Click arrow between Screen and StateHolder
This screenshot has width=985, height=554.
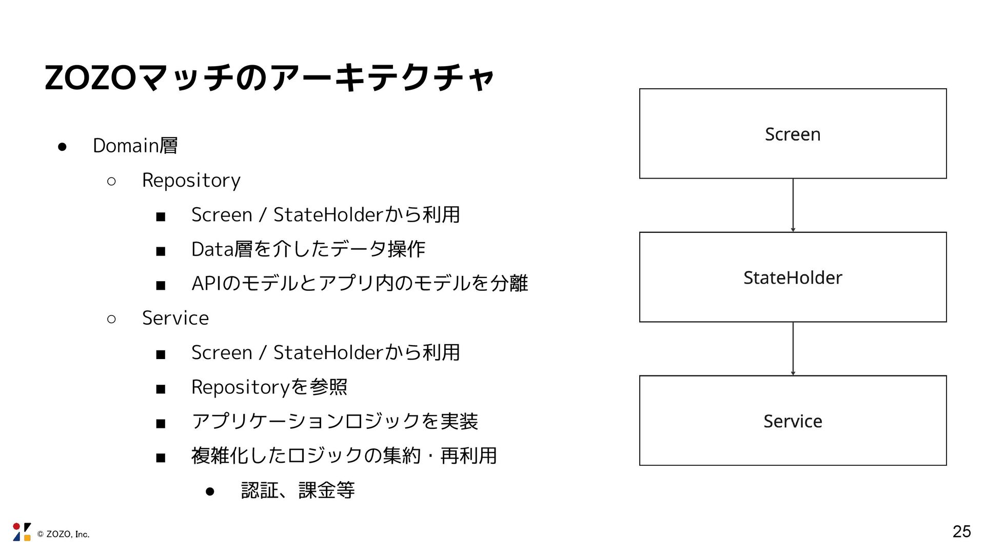pos(793,205)
